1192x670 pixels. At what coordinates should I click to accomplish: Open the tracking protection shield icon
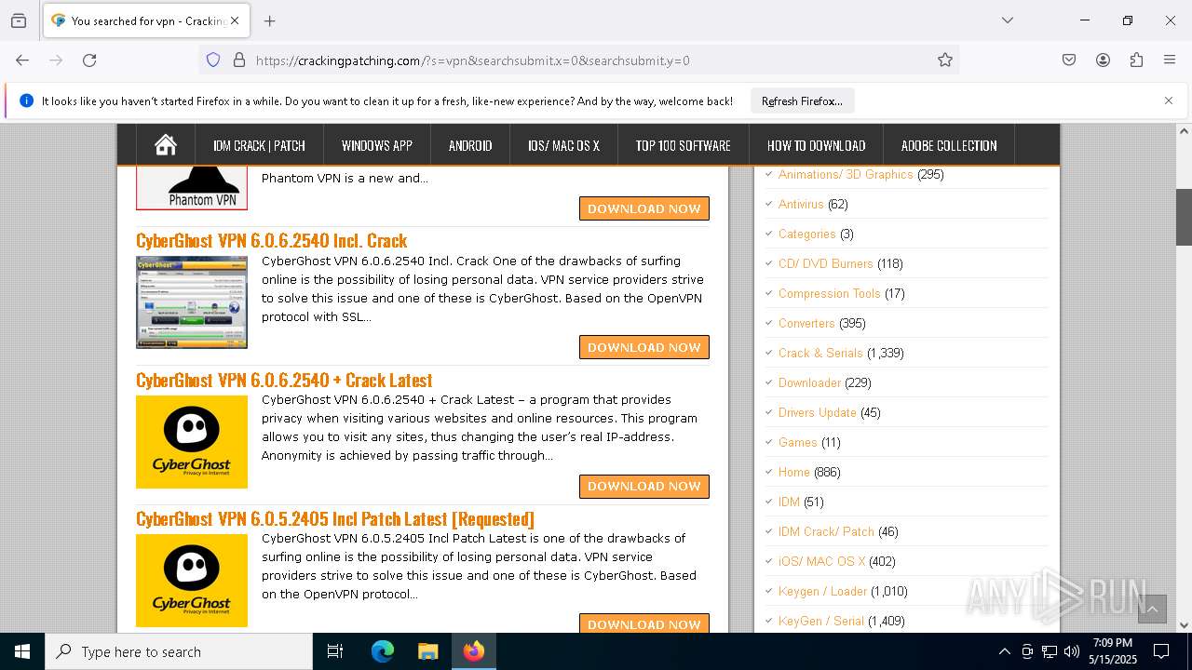(x=213, y=60)
